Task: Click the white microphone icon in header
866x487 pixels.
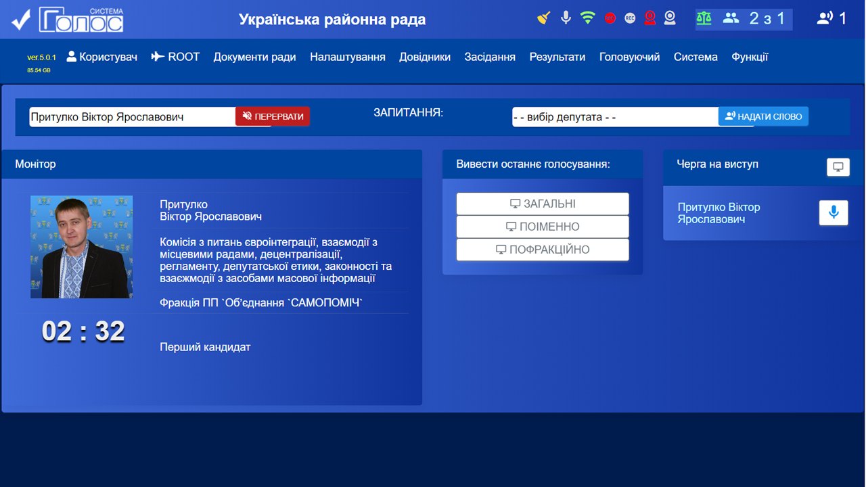Action: pos(566,18)
